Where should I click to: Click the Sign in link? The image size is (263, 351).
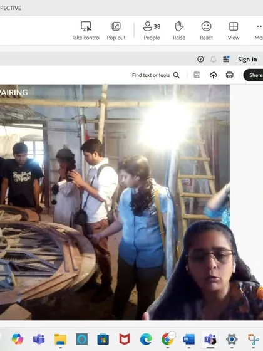pyautogui.click(x=247, y=60)
